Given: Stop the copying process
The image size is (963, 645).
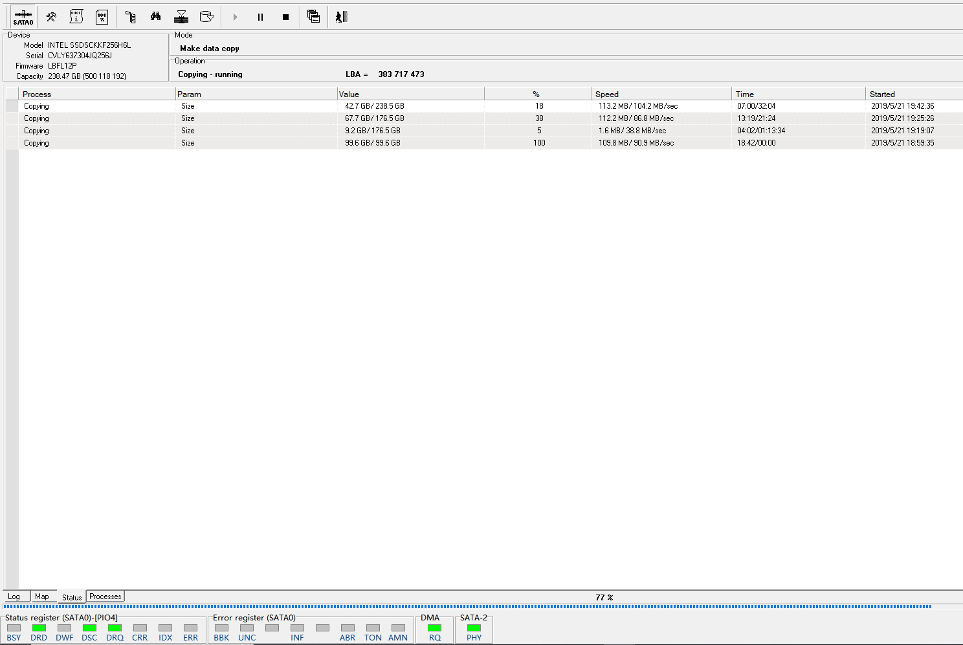Looking at the screenshot, I should 285,17.
